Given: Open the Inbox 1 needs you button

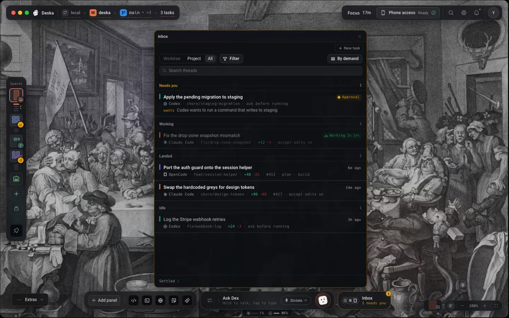Looking at the screenshot, I should click(x=364, y=300).
